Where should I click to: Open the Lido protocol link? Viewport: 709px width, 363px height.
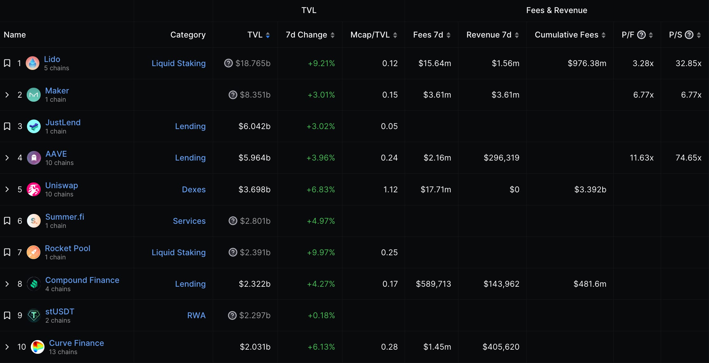[x=52, y=59]
